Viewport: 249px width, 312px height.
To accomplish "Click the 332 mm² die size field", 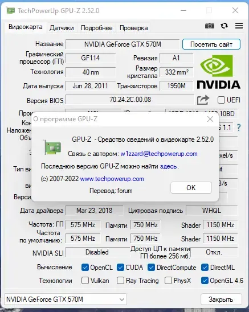I will 176,72.
